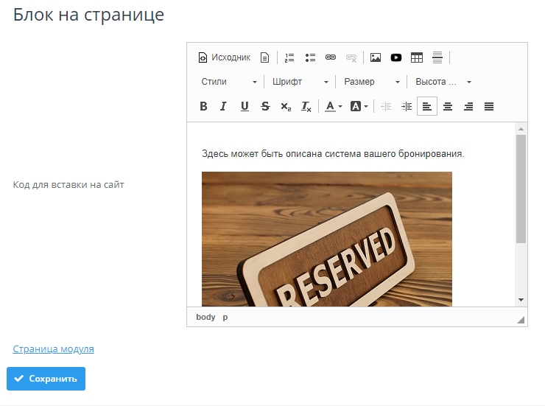This screenshot has height=406, width=545.
Task: Open the Страница модуля link
Action: point(53,349)
